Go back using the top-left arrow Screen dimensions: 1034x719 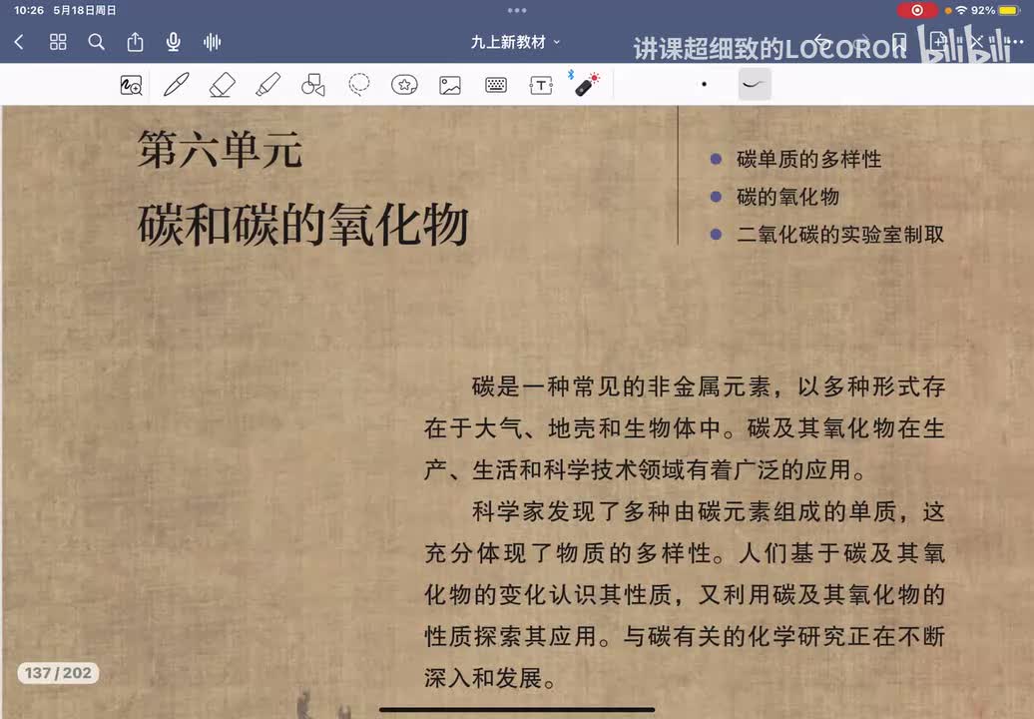[x=19, y=42]
